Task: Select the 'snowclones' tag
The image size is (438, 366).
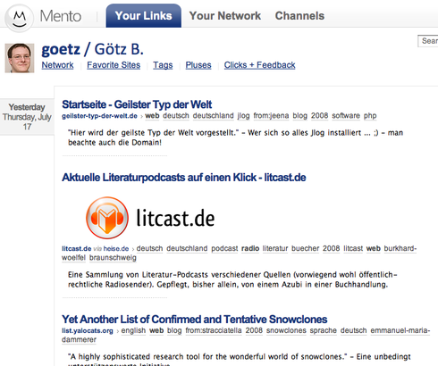Action: coord(286,330)
